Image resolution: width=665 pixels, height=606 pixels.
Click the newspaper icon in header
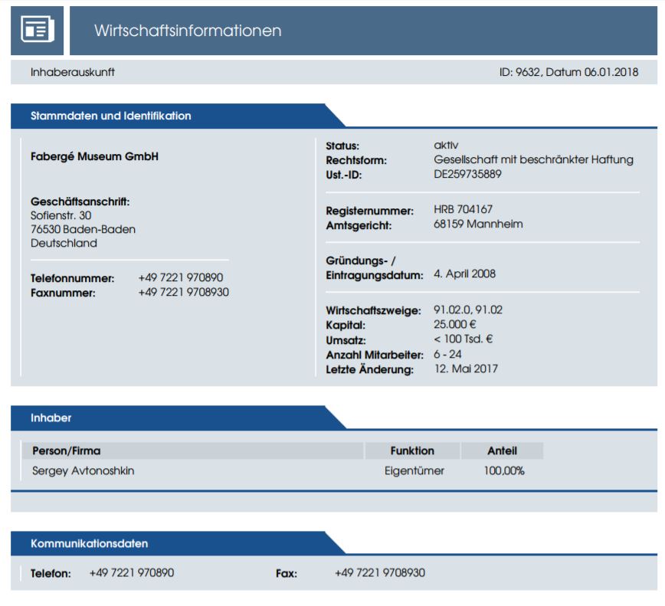tap(37, 31)
